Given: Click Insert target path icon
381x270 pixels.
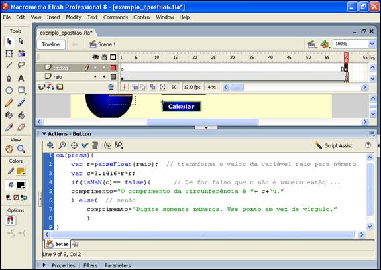Looking at the screenshot, I should (74, 145).
